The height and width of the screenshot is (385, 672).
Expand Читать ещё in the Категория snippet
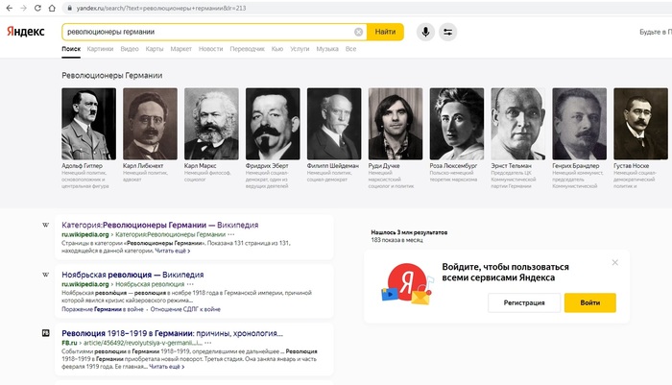point(172,251)
